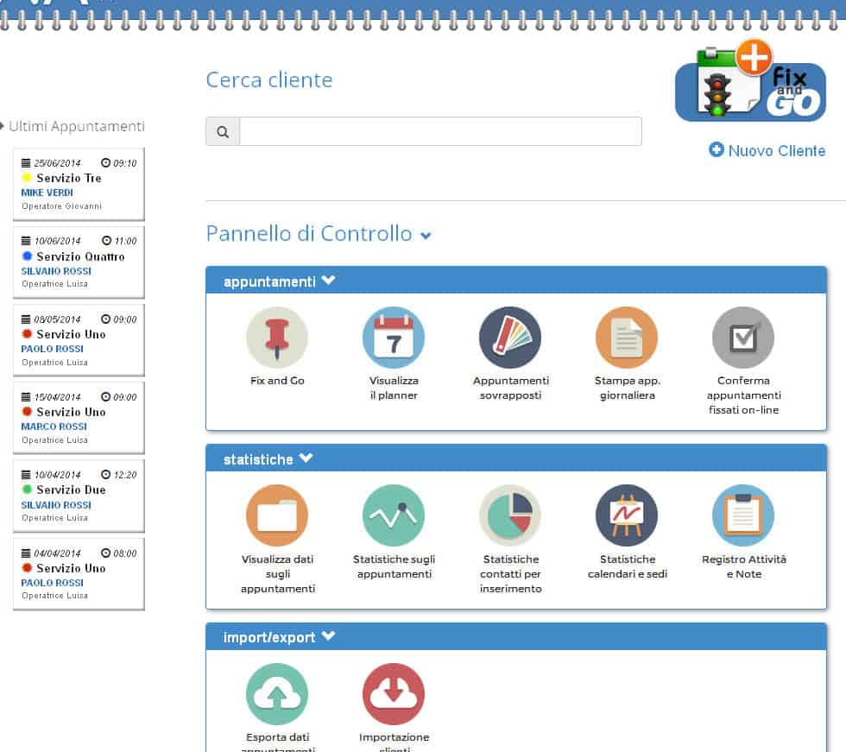Expand the Pannello di Controllo dropdown arrow
Viewport: 846px width, 752px height.
pos(426,236)
